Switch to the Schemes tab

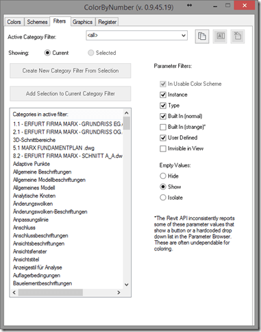pos(37,22)
